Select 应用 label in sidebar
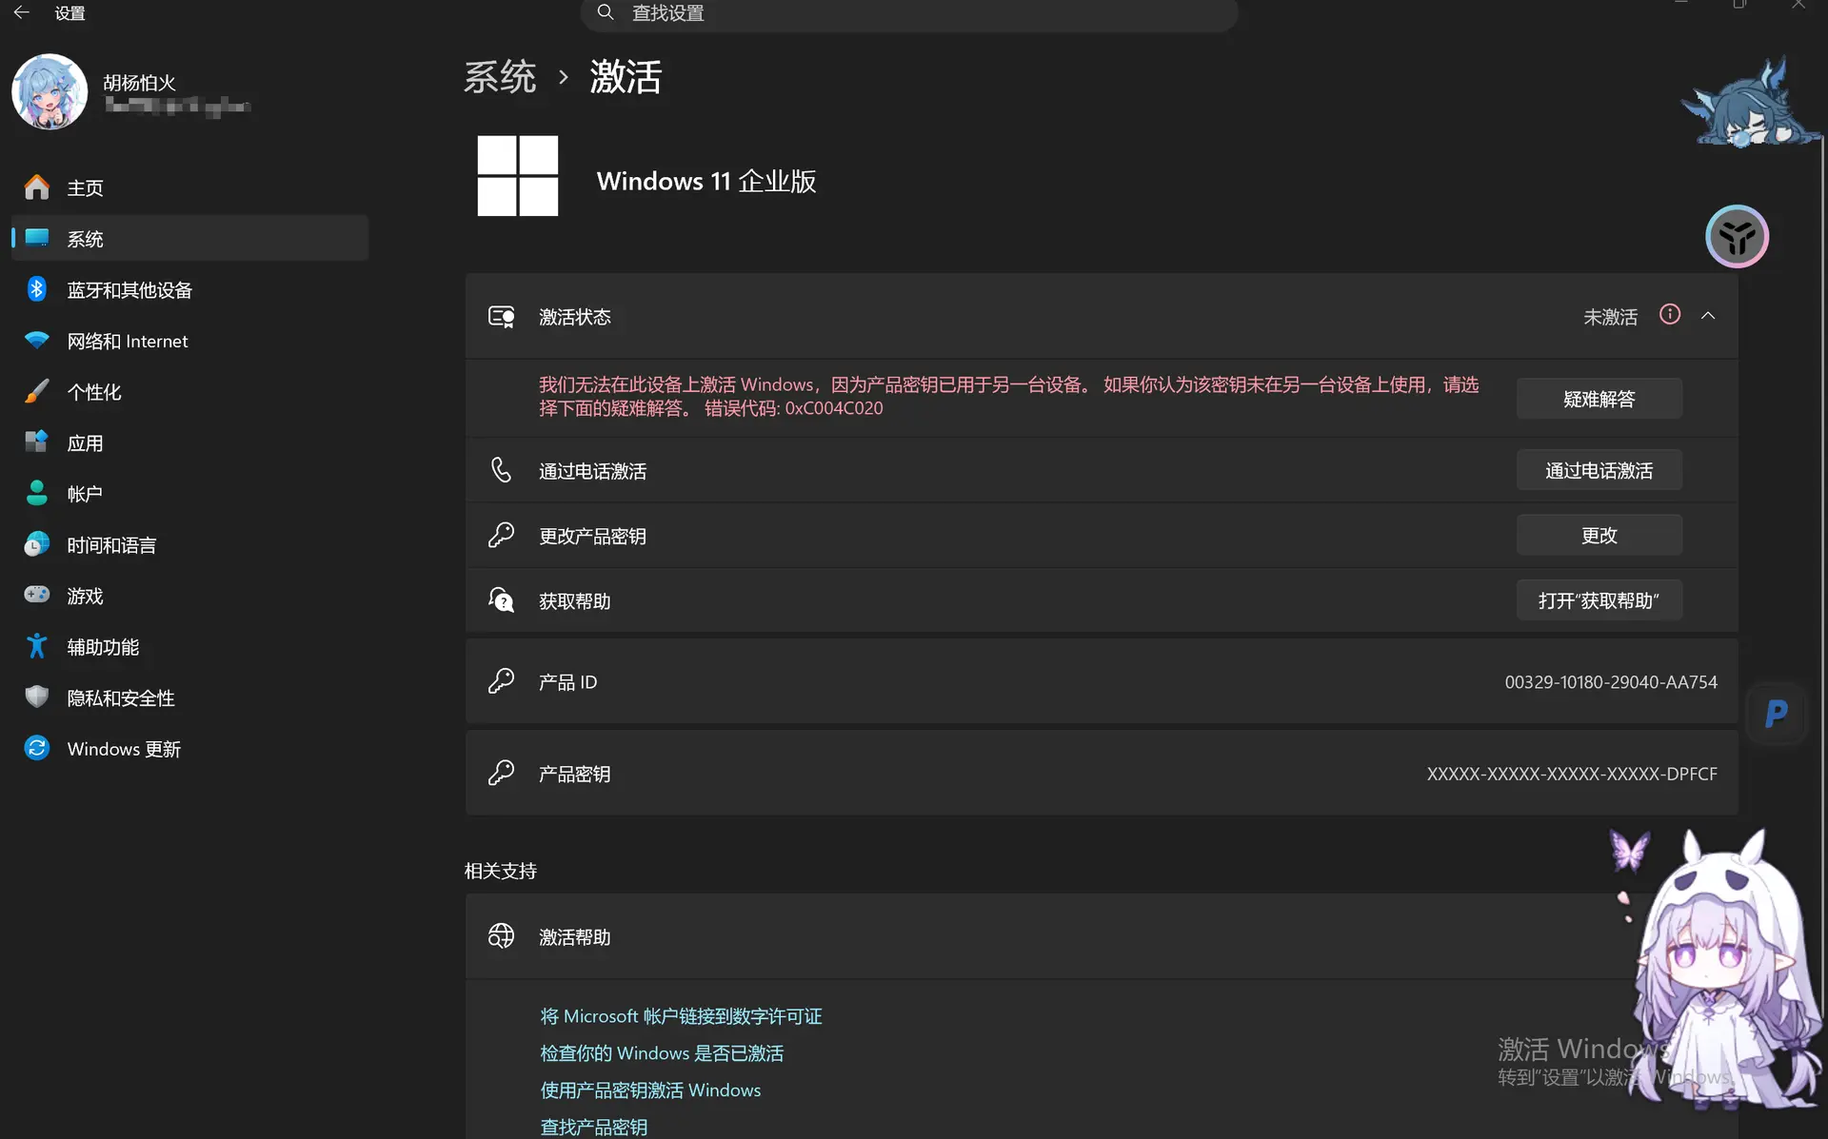1828x1139 pixels. 85,443
